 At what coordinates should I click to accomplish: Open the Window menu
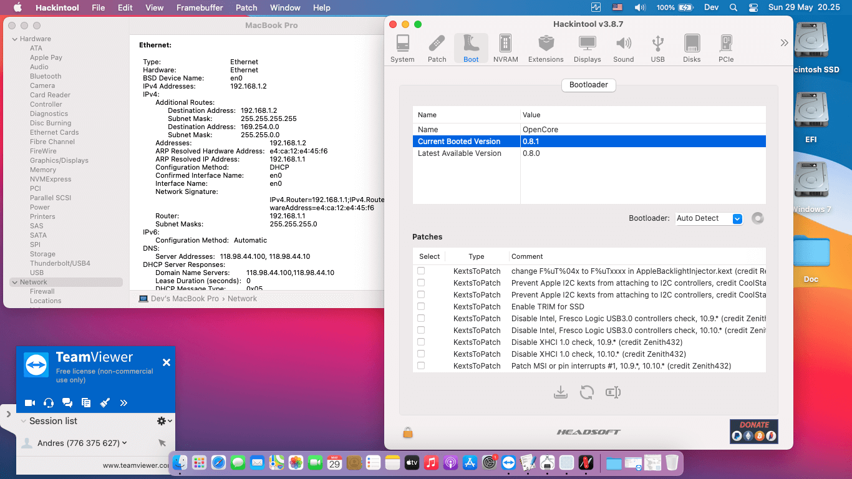(285, 7)
